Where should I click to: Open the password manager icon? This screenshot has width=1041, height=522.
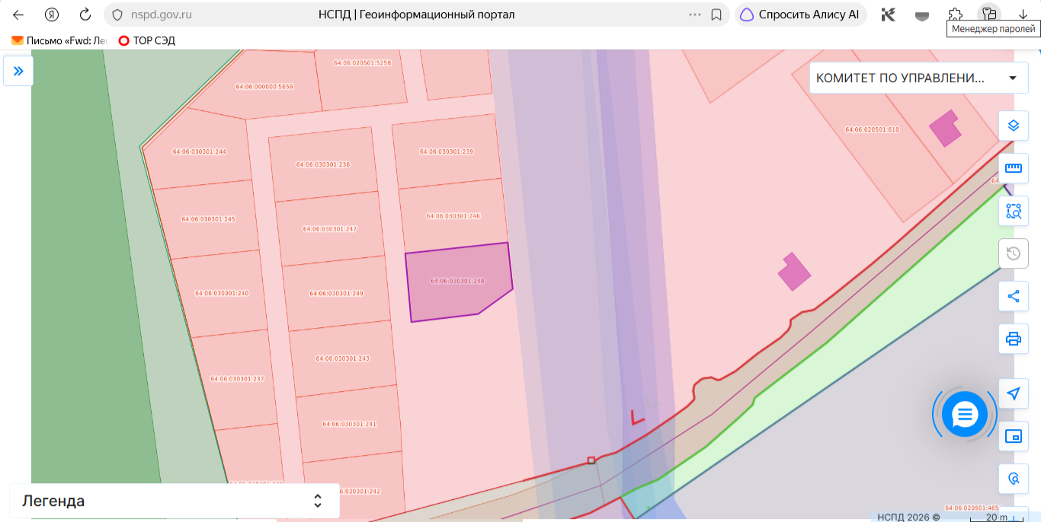tap(989, 14)
